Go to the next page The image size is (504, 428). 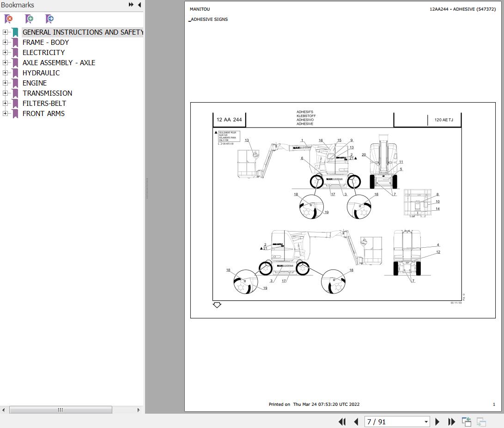point(437,422)
